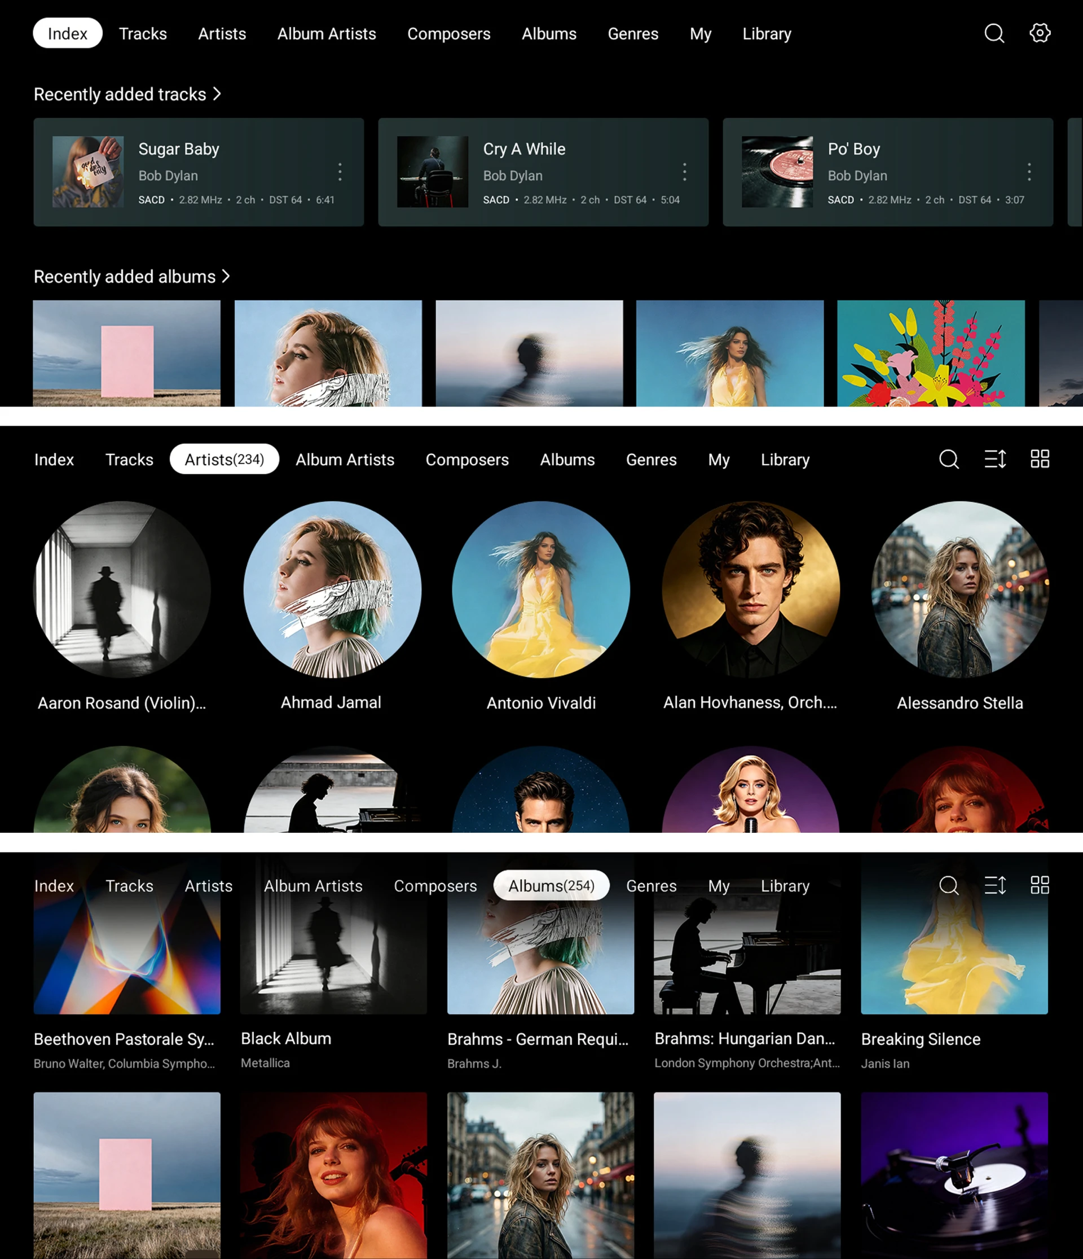Open the recently added floral illustration album cover
The width and height of the screenshot is (1083, 1259).
[931, 353]
